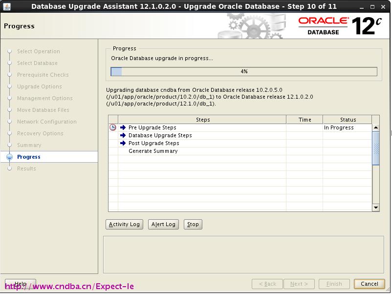392x294 pixels.
Task: Open the Alert Log
Action: click(x=163, y=224)
